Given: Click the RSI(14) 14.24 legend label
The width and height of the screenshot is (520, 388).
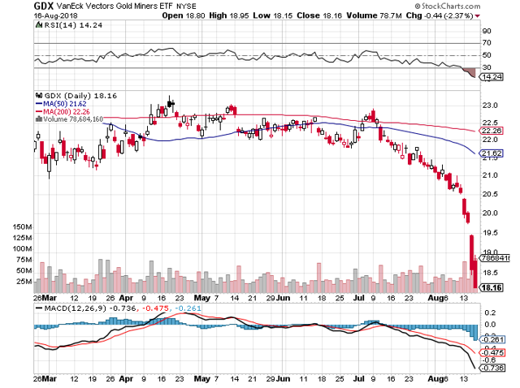Looking at the screenshot, I should coord(73,25).
